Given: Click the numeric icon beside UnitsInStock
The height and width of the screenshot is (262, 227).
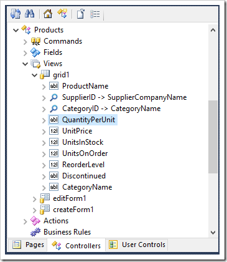Looking at the screenshot, I should coord(53,142).
